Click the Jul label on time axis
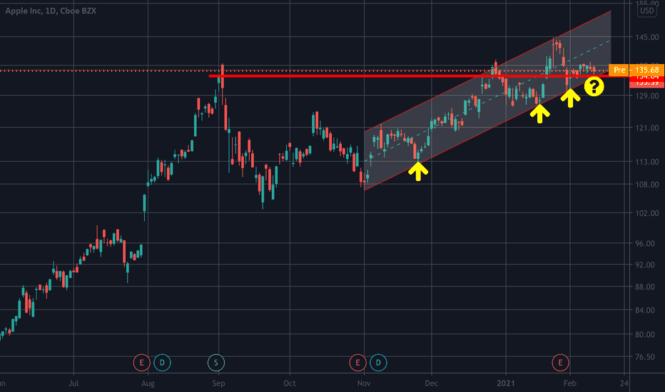 (73, 383)
